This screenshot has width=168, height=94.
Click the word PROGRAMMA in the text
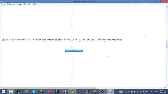pyautogui.click(x=21, y=40)
